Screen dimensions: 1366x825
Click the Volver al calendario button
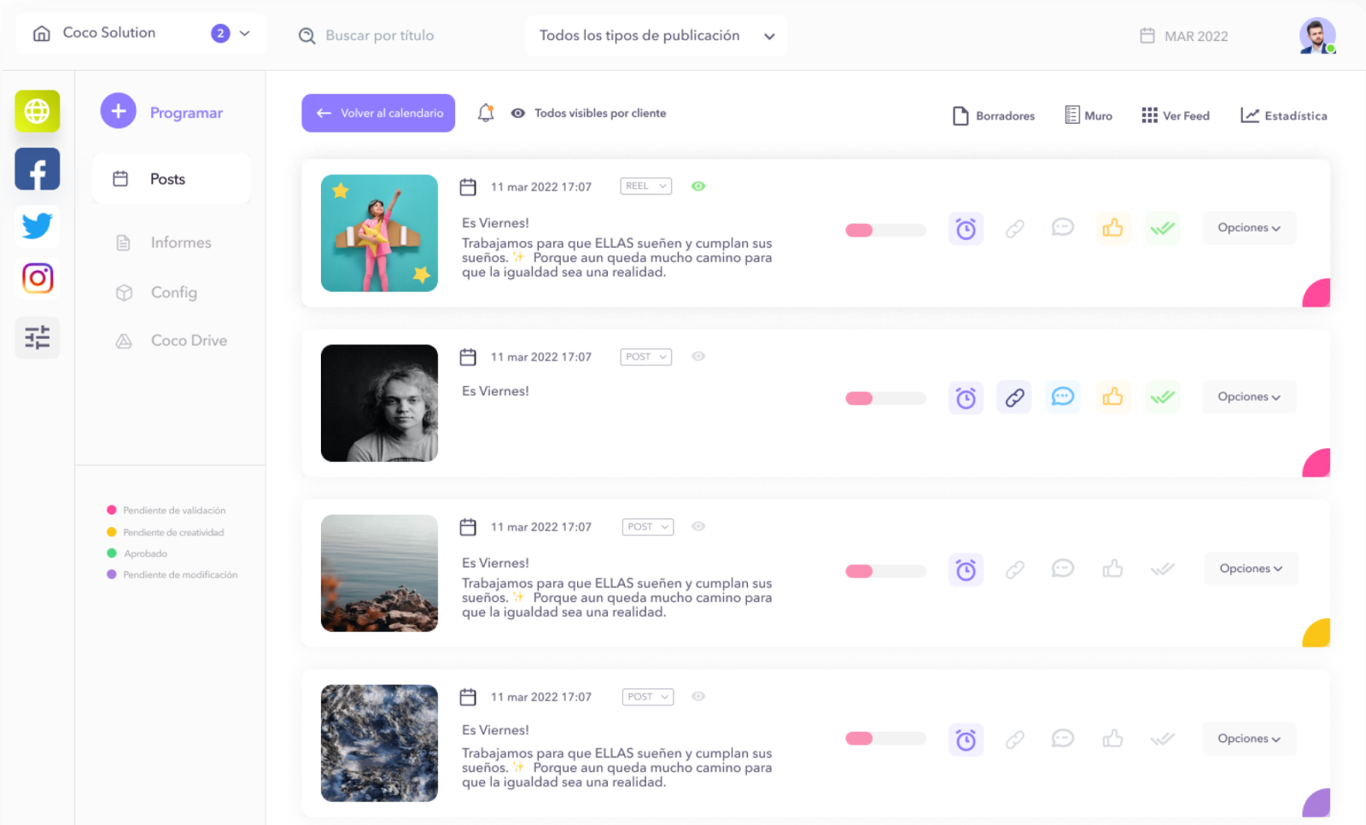click(378, 113)
